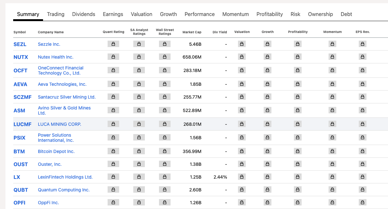Click the 5.46B market cap value
388x209 pixels.
pyautogui.click(x=195, y=44)
